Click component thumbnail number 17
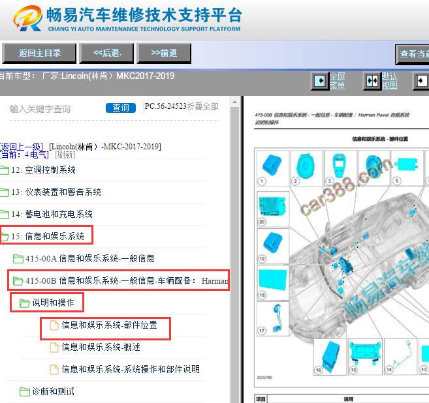The height and width of the screenshot is (403, 429). [273, 319]
